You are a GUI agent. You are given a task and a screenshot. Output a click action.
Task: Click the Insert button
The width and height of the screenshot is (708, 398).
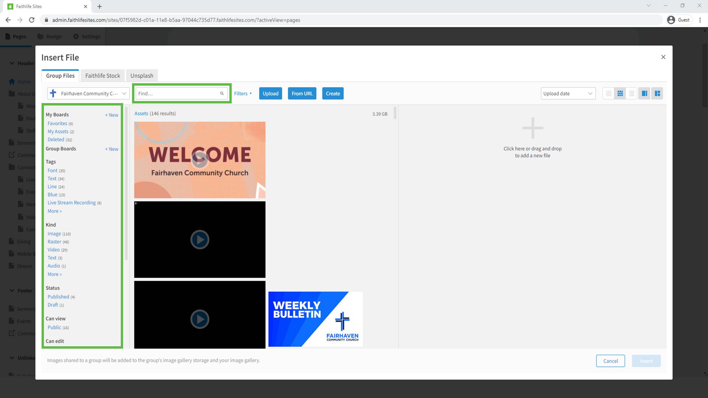coord(646,361)
